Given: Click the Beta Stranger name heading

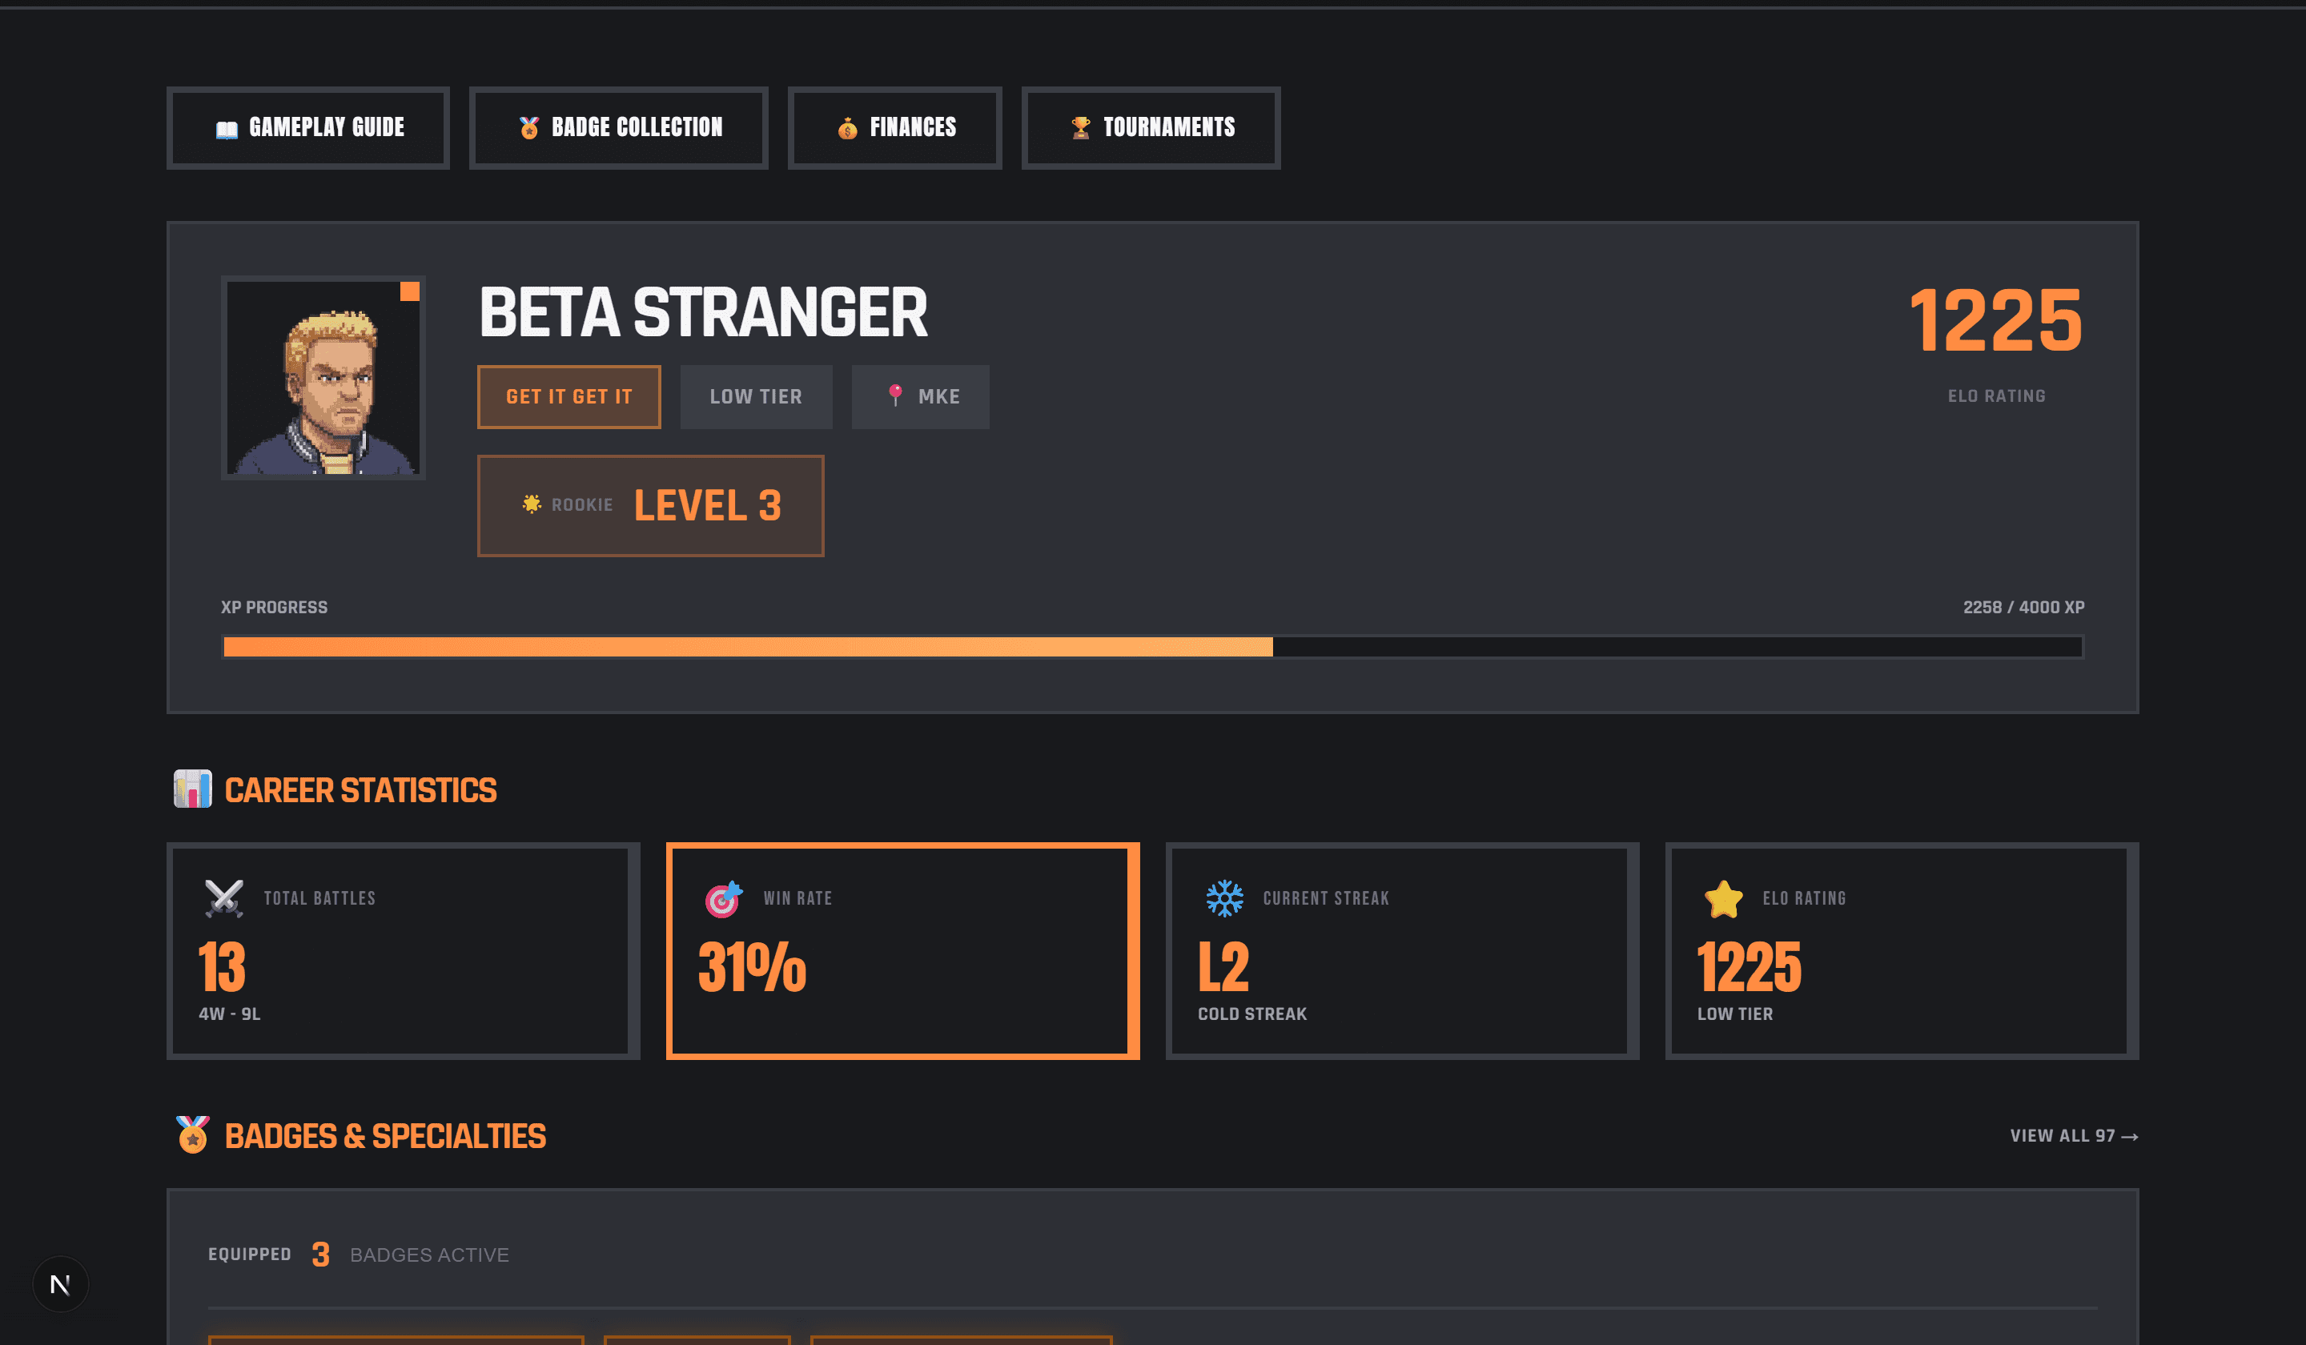Looking at the screenshot, I should (x=703, y=313).
